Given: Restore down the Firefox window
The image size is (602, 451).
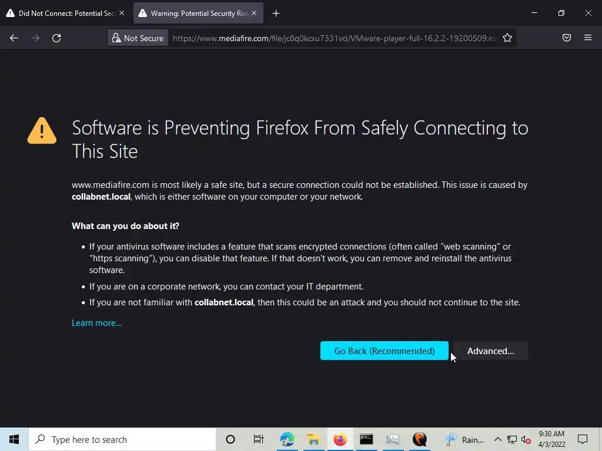Looking at the screenshot, I should point(561,13).
